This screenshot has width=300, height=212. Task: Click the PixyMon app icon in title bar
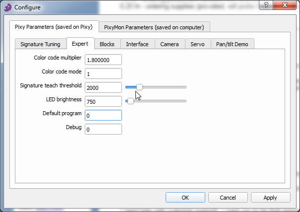[x=8, y=7]
